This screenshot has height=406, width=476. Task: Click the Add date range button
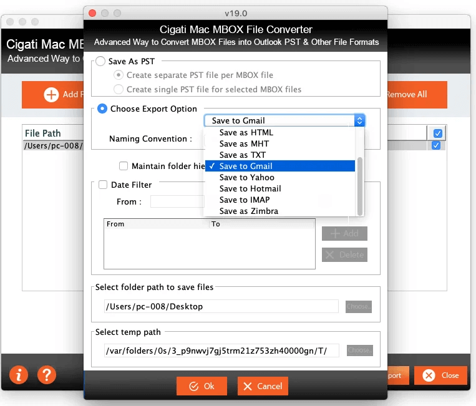(x=344, y=233)
